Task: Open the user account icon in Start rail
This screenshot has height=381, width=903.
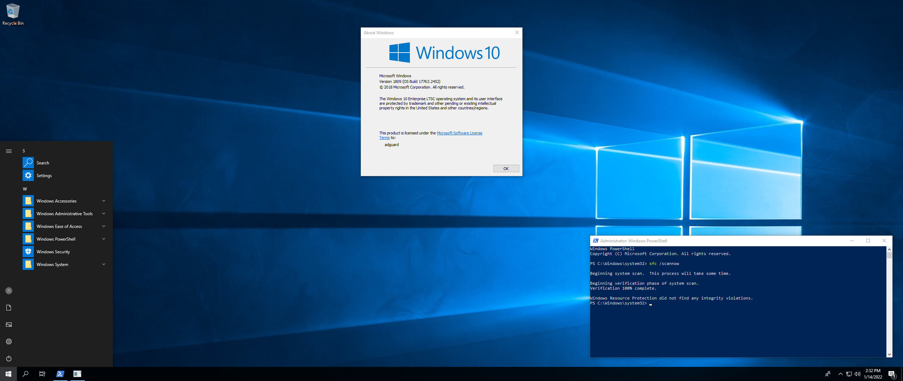Action: pos(9,291)
